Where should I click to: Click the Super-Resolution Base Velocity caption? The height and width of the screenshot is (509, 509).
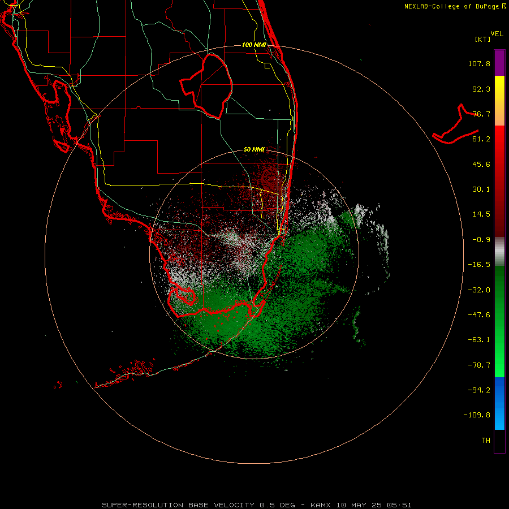coord(257,505)
